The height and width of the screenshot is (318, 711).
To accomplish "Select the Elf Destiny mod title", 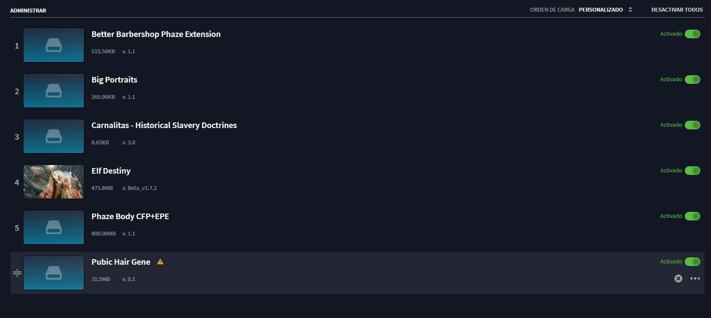I will [x=111, y=171].
